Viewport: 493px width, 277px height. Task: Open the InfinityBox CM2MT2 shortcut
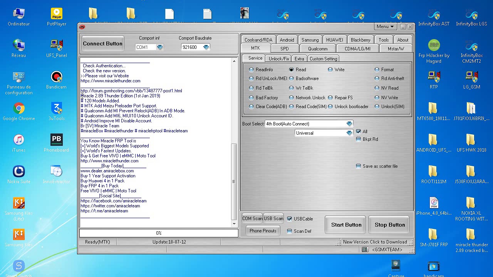pyautogui.click(x=471, y=52)
